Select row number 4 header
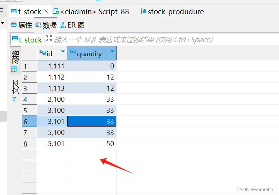This screenshot has width=279, height=195. pyautogui.click(x=29, y=99)
